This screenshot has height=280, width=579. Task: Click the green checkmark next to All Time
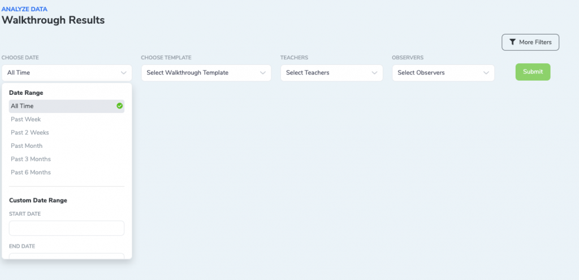pos(119,106)
